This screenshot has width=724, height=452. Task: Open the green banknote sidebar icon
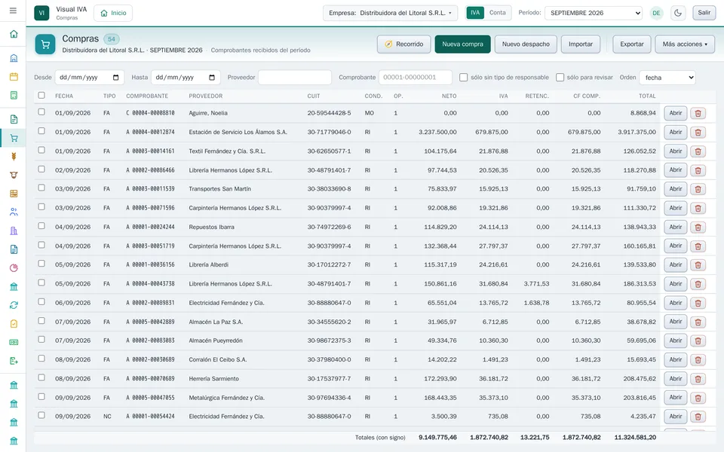14,342
